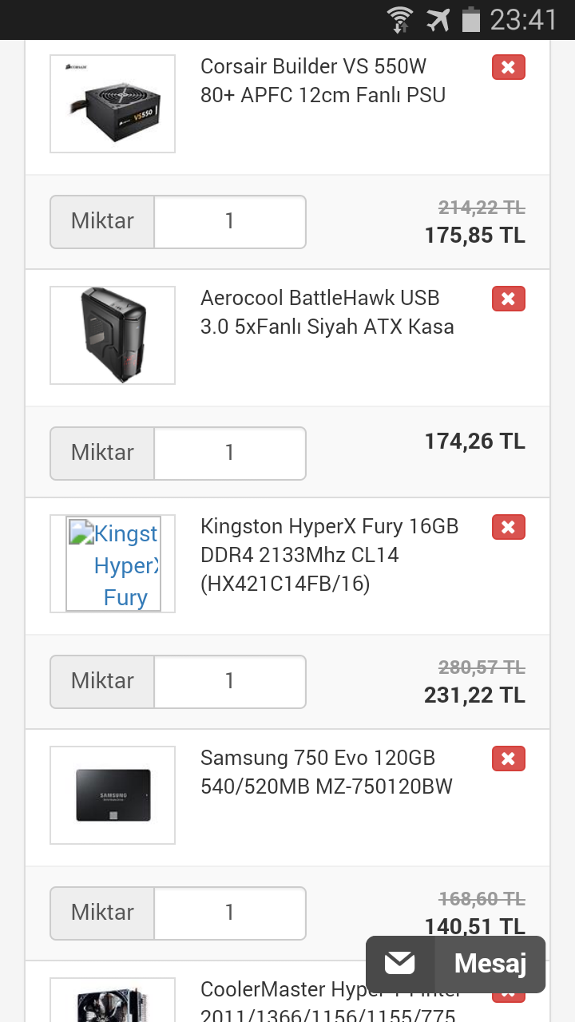Screen dimensions: 575x1022
Task: Delete Kingston HyperX Fury RAM item
Action: (x=509, y=528)
